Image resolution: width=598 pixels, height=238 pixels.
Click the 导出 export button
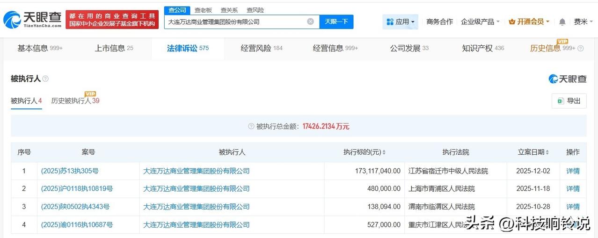569,101
